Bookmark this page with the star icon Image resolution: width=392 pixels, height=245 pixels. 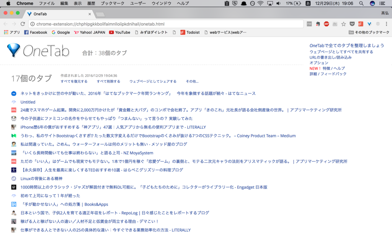(343, 24)
